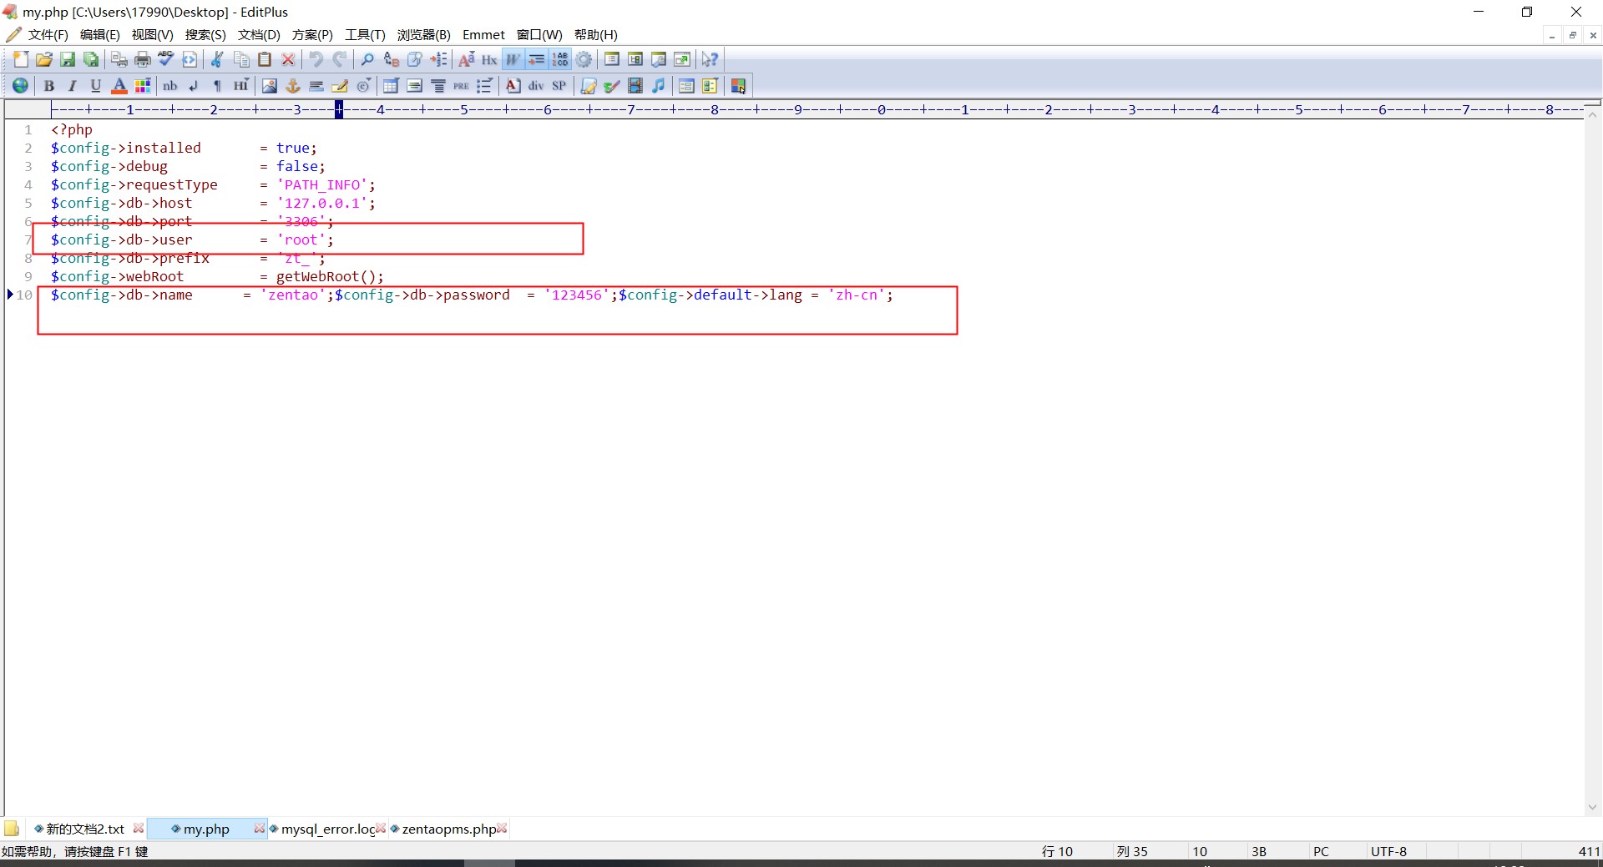The image size is (1603, 867).
Task: Open the HI heading dropdown
Action: tap(241, 86)
